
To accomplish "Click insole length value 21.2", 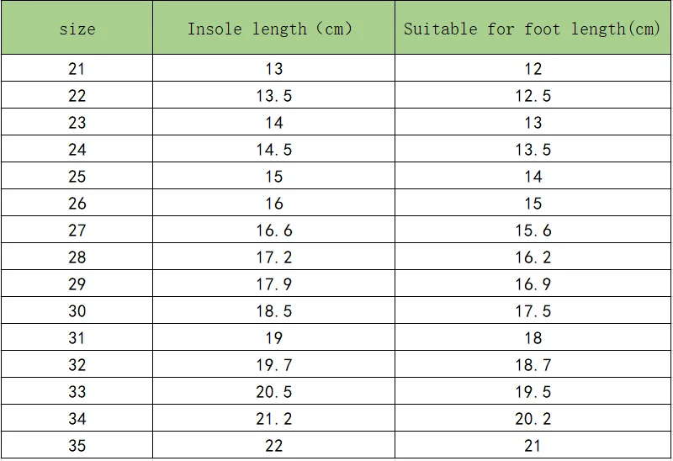I will tap(273, 419).
